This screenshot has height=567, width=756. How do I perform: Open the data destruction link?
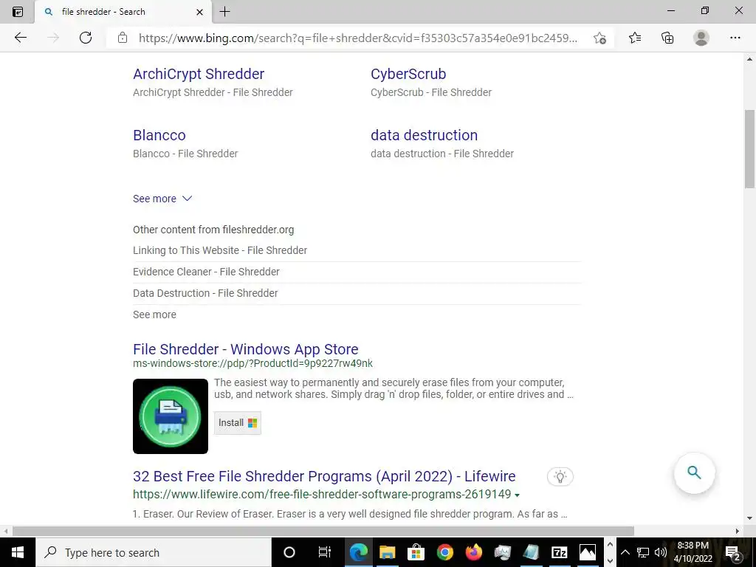[424, 135]
